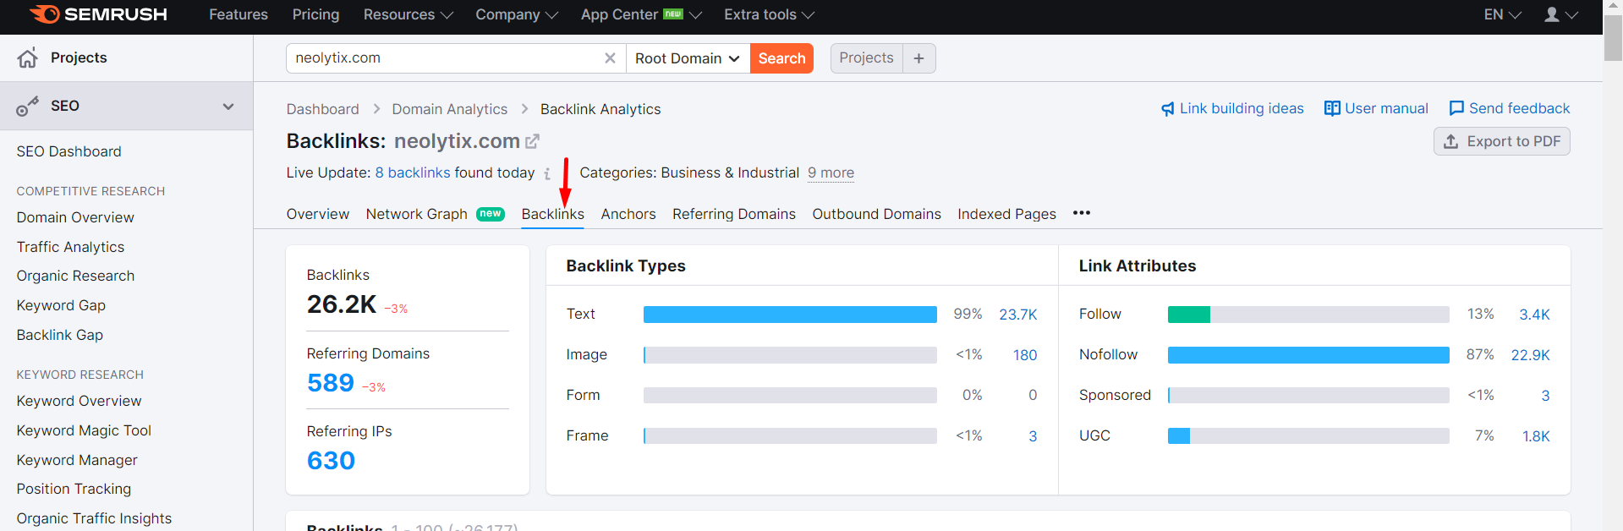Click the 630 Referring IPs value
The width and height of the screenshot is (1623, 531).
pyautogui.click(x=332, y=461)
